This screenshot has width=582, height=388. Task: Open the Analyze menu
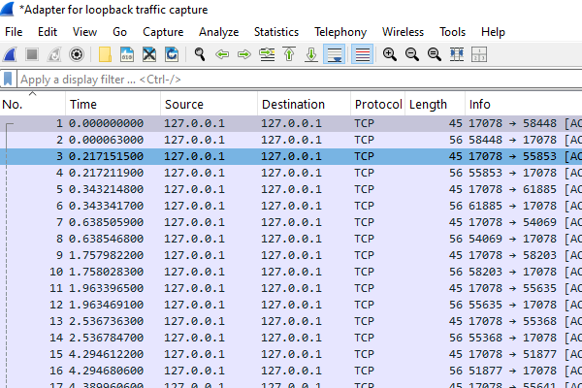[218, 32]
